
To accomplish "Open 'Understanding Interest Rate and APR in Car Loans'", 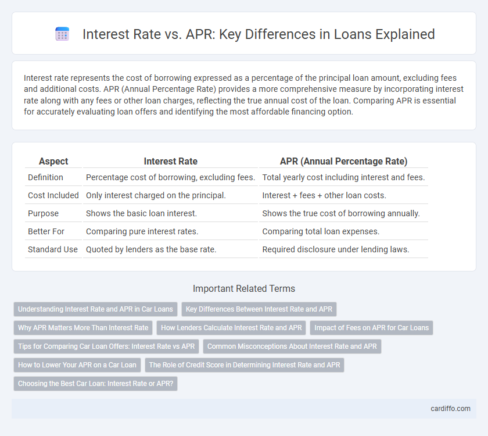I will 95,309.
